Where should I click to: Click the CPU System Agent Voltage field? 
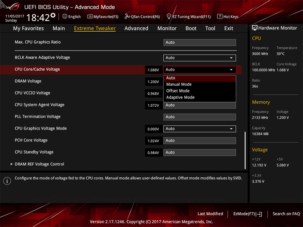[199, 105]
